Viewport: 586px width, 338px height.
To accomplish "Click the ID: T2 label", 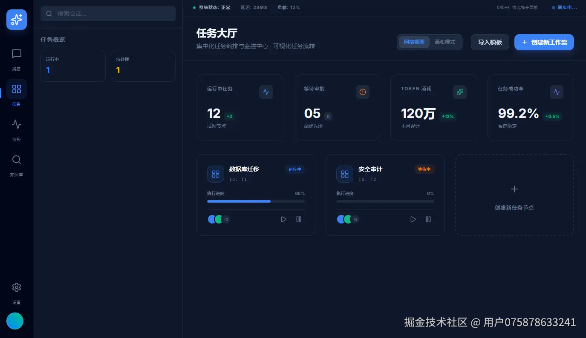I will click(367, 180).
